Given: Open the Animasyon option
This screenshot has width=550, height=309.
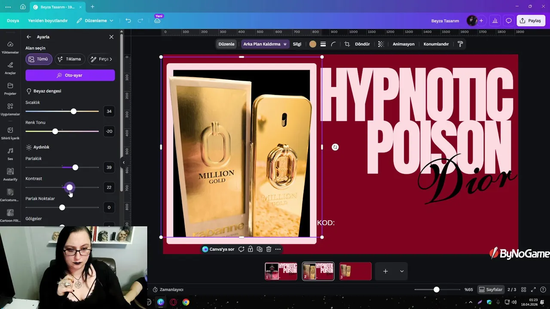Looking at the screenshot, I should [403, 44].
